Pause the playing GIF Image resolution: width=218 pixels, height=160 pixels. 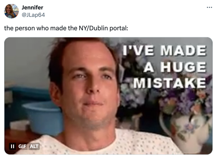(13, 146)
